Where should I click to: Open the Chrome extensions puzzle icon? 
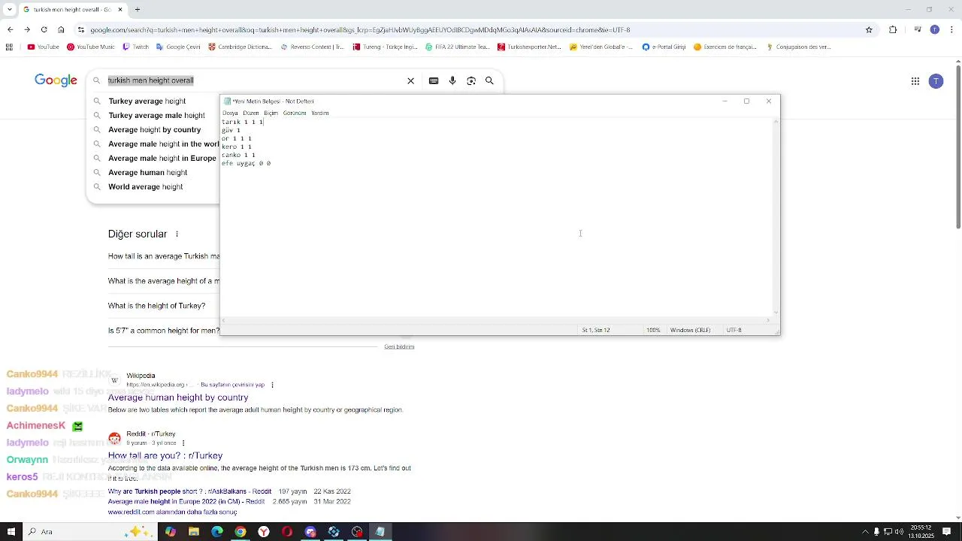point(893,30)
